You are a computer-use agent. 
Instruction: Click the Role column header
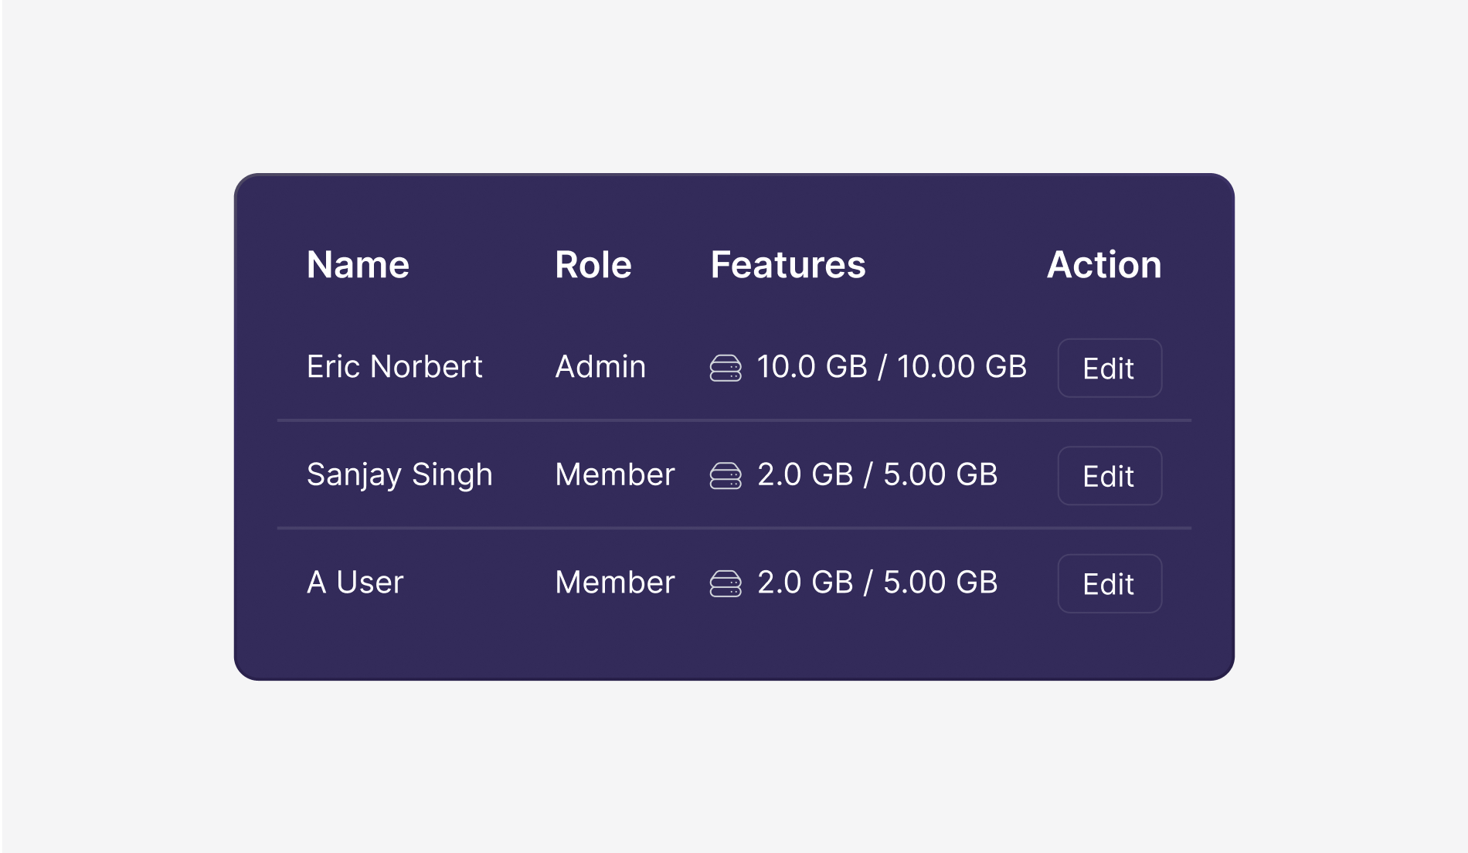pos(593,265)
